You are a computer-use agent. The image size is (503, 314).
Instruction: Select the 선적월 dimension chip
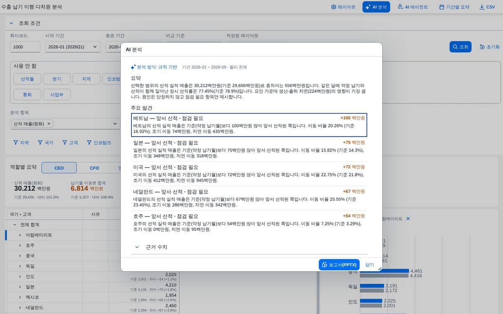pos(27,79)
